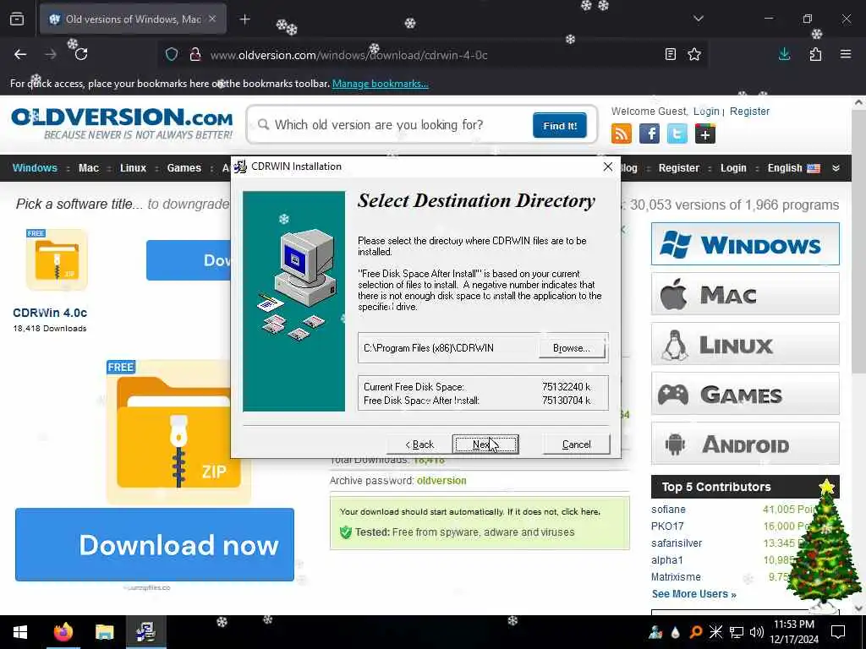Close the Old versions of Windows tab
866x649 pixels.
pyautogui.click(x=212, y=19)
